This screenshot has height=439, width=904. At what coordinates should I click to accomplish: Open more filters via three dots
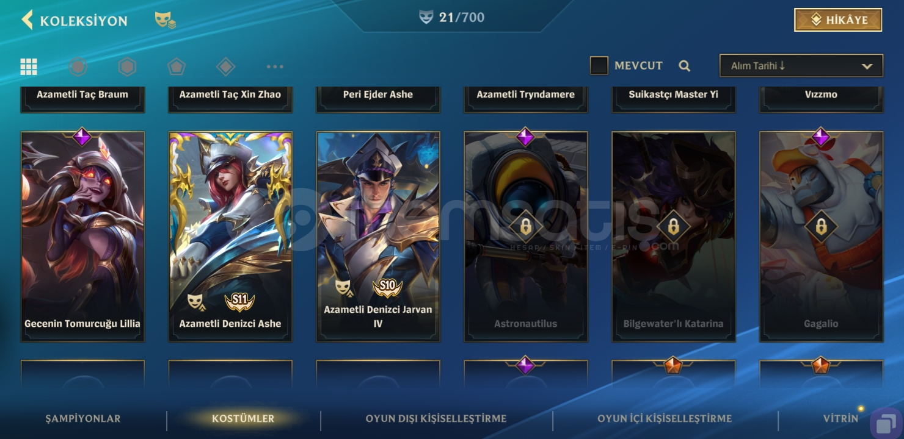pos(275,66)
